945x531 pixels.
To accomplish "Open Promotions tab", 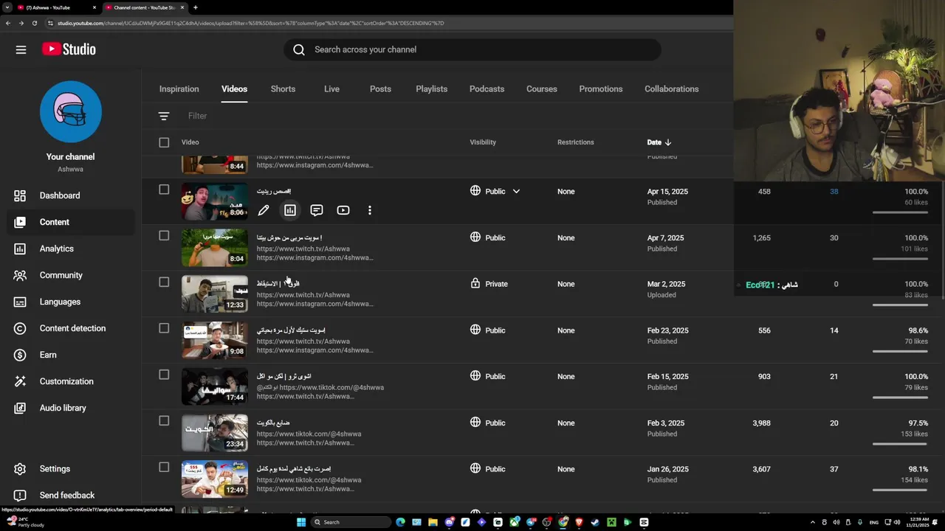I will (600, 89).
